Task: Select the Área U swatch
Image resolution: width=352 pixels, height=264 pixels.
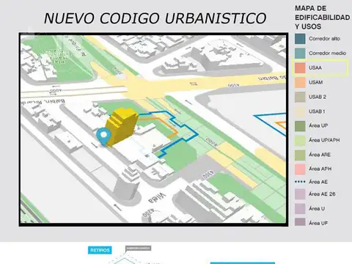Action: (x=300, y=209)
